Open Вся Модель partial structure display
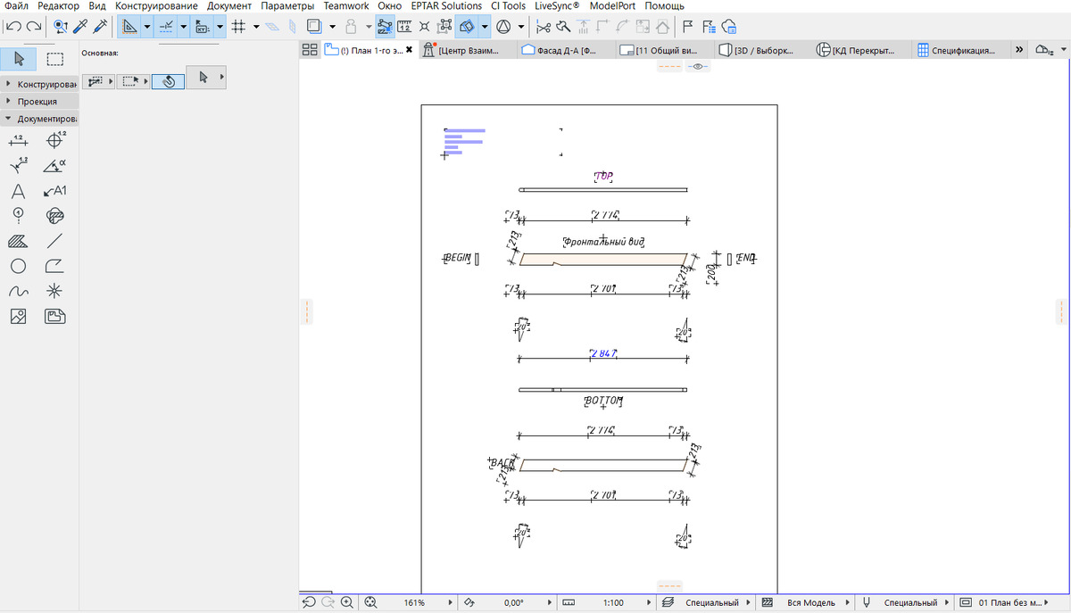The image size is (1071, 613). tap(811, 603)
